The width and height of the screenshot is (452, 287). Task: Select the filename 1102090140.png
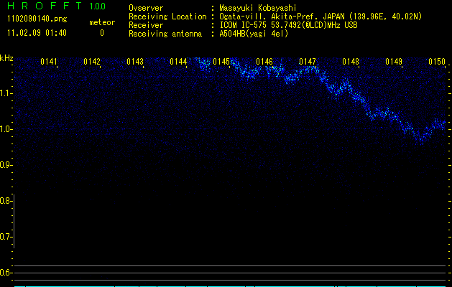[37, 19]
